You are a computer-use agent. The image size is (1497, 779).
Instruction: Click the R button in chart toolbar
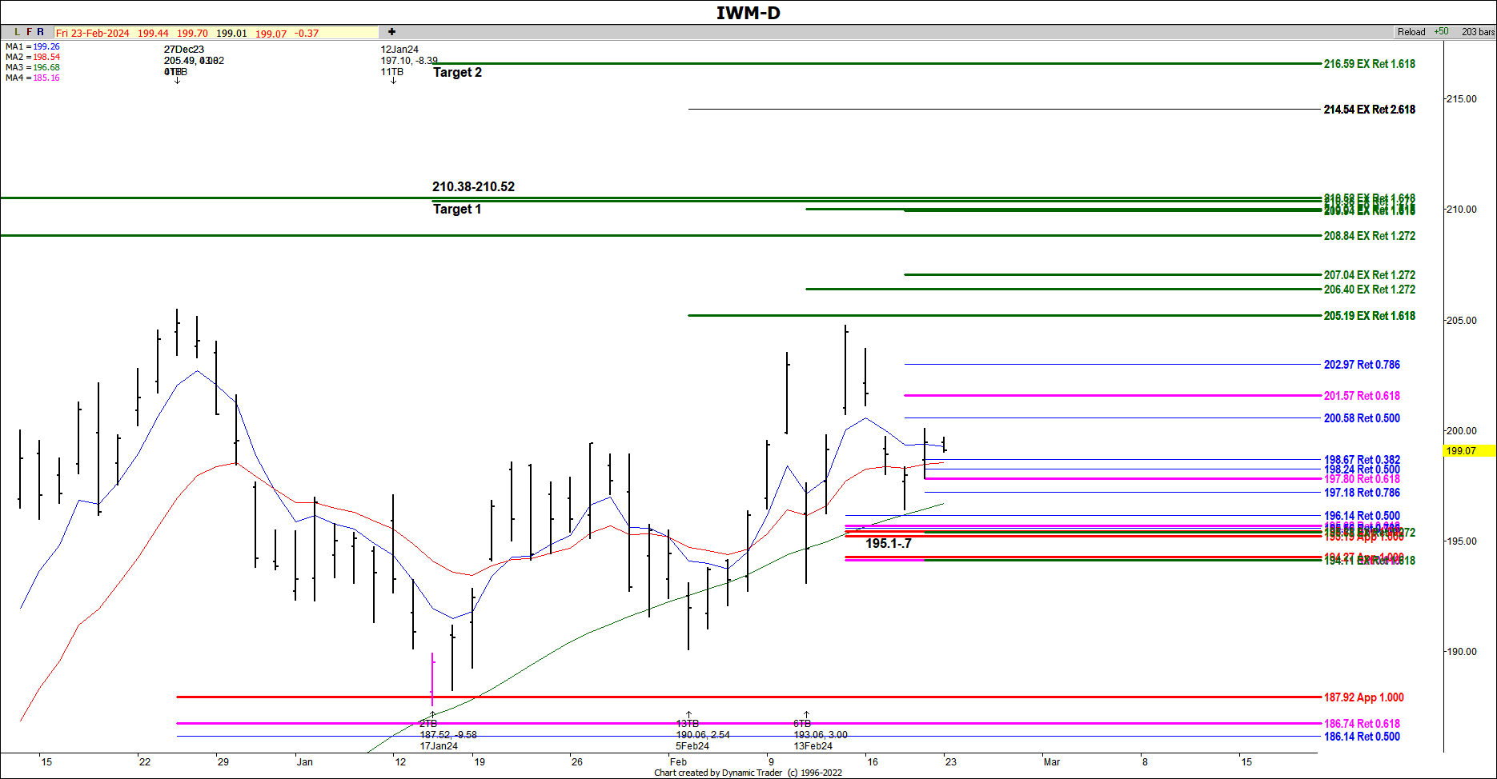(41, 32)
